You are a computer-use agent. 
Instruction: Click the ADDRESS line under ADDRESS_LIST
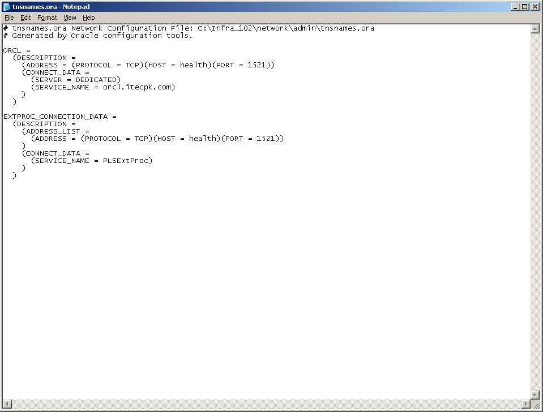point(157,139)
